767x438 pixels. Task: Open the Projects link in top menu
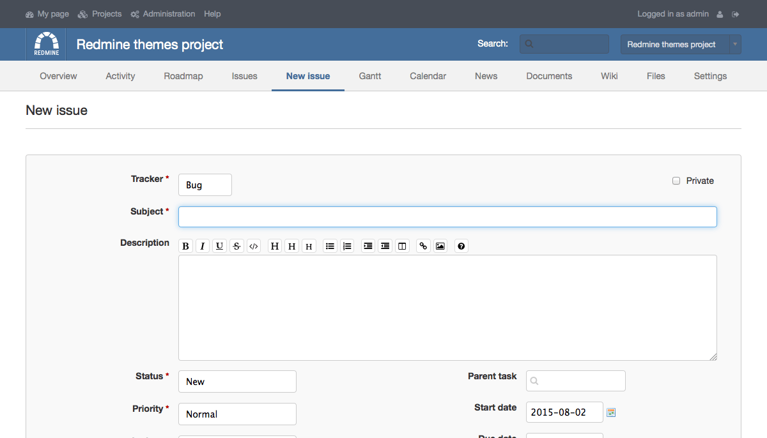coord(100,14)
